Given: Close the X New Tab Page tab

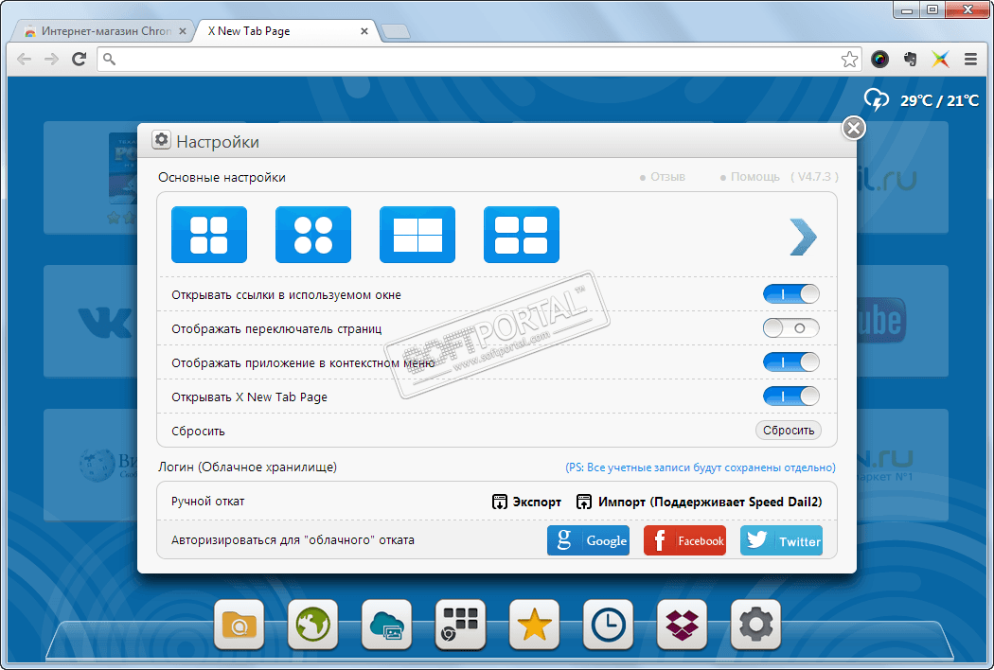Looking at the screenshot, I should click(x=364, y=31).
